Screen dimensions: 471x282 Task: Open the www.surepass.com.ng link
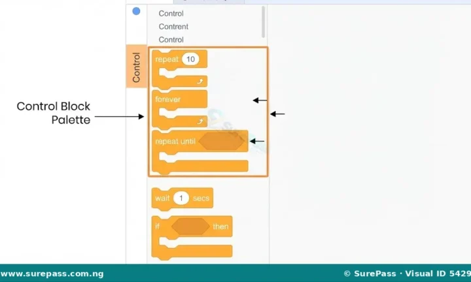[x=52, y=274]
